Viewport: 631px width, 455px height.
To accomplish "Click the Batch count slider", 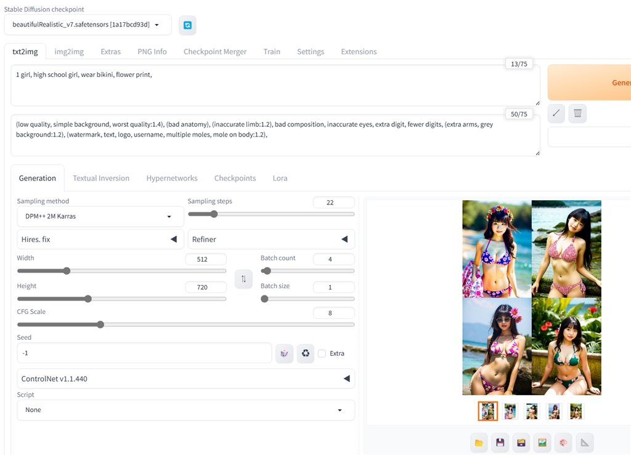I will point(308,271).
